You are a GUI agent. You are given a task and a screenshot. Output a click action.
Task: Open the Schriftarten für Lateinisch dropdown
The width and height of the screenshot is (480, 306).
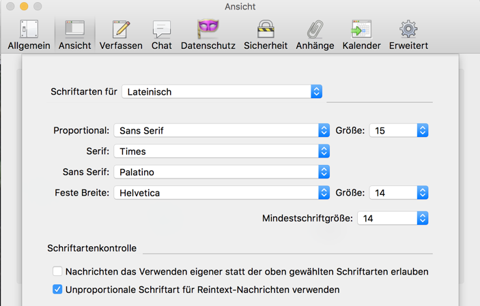(222, 91)
